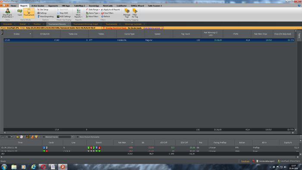Open media player from taskbar
Image resolution: width=302 pixels, height=170 pixels.
coord(23,167)
